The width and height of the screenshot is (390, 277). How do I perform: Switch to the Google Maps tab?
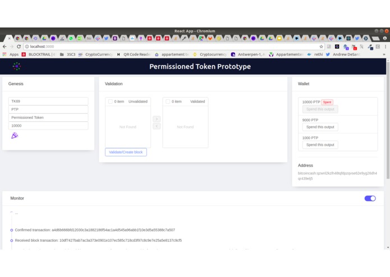pos(201,38)
